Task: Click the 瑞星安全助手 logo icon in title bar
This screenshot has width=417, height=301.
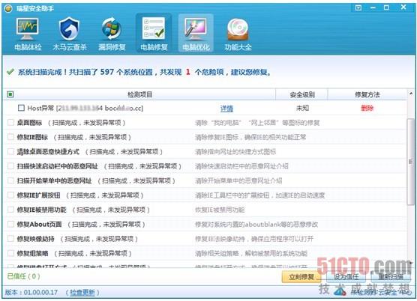Action: 8,8
